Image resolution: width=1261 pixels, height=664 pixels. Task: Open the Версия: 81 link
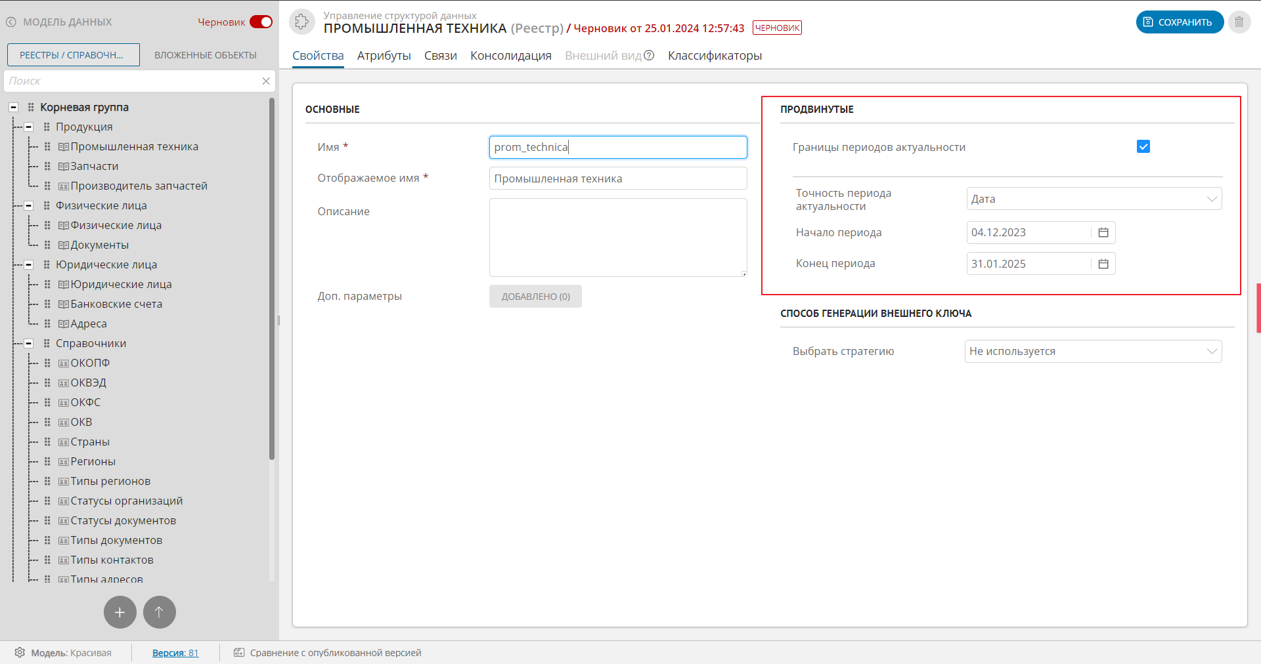point(175,653)
